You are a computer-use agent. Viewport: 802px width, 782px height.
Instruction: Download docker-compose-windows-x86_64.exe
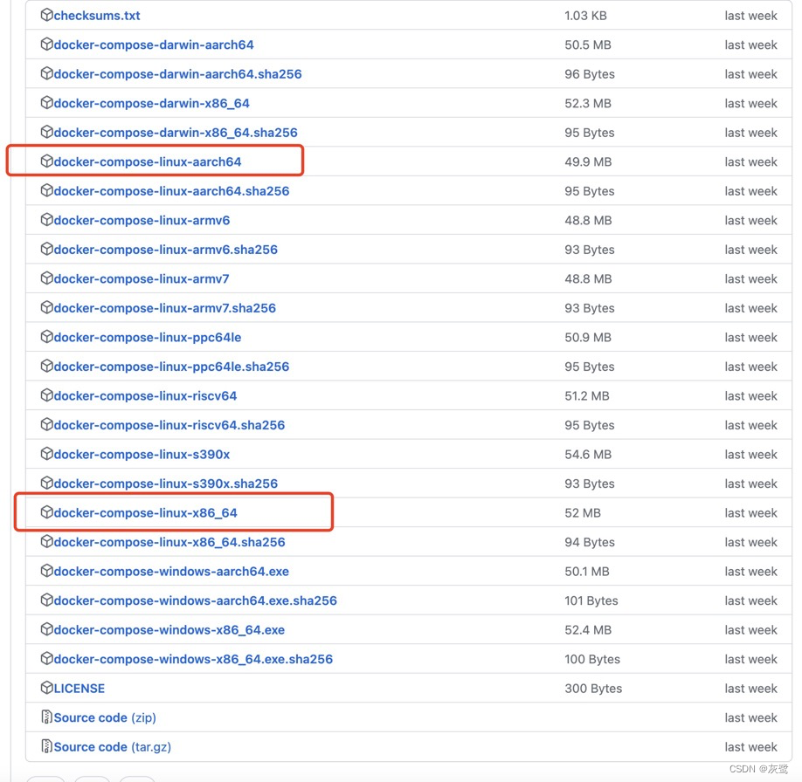click(169, 630)
